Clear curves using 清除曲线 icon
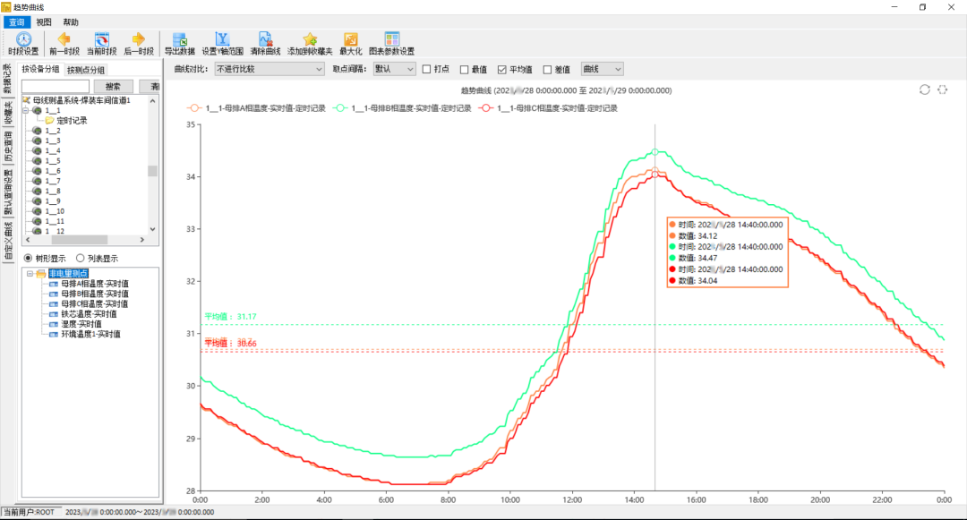 [265, 43]
